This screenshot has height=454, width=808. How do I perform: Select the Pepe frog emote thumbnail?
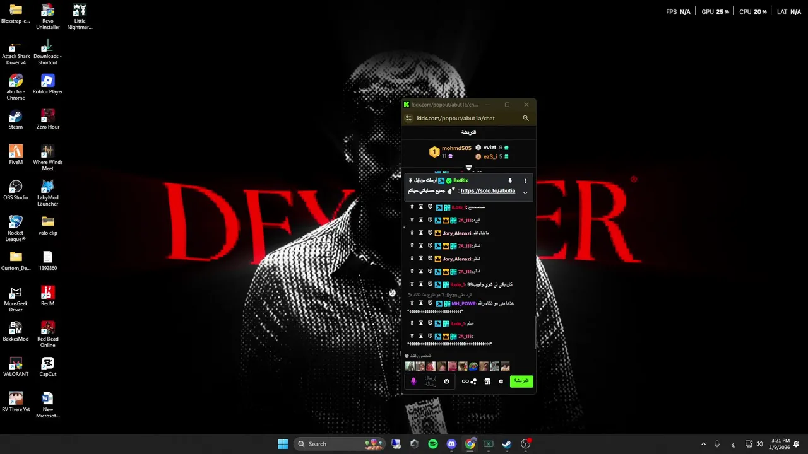473,366
